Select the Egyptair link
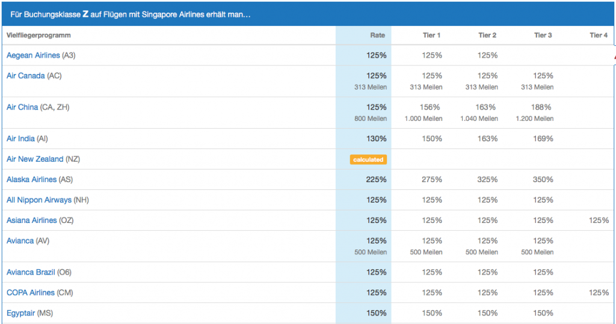Image resolution: width=616 pixels, height=324 pixels. tap(20, 313)
